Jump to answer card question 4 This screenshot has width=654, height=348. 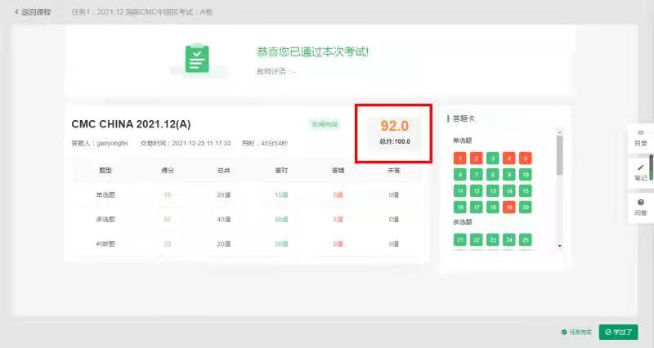[508, 158]
